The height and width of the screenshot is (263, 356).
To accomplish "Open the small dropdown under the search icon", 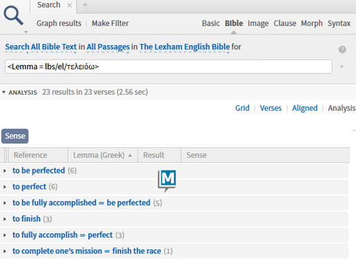I will [x=26, y=32].
